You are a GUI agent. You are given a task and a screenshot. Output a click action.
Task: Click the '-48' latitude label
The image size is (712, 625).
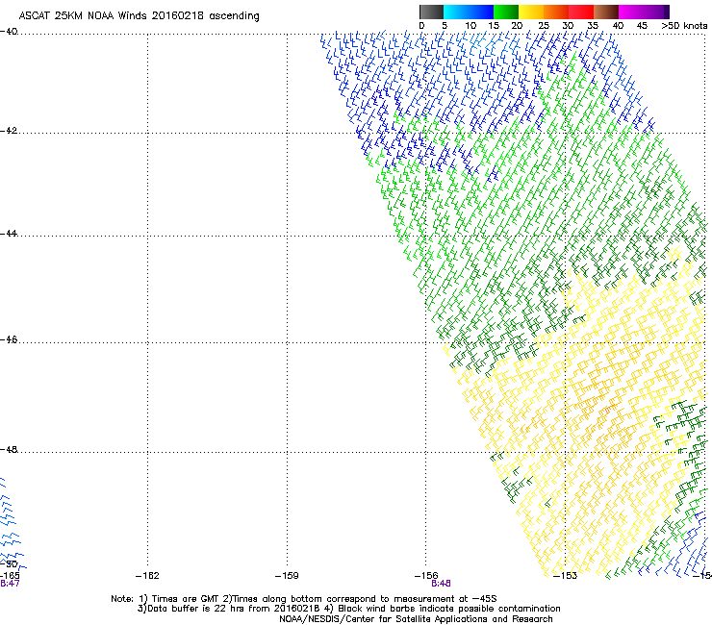coord(9,449)
